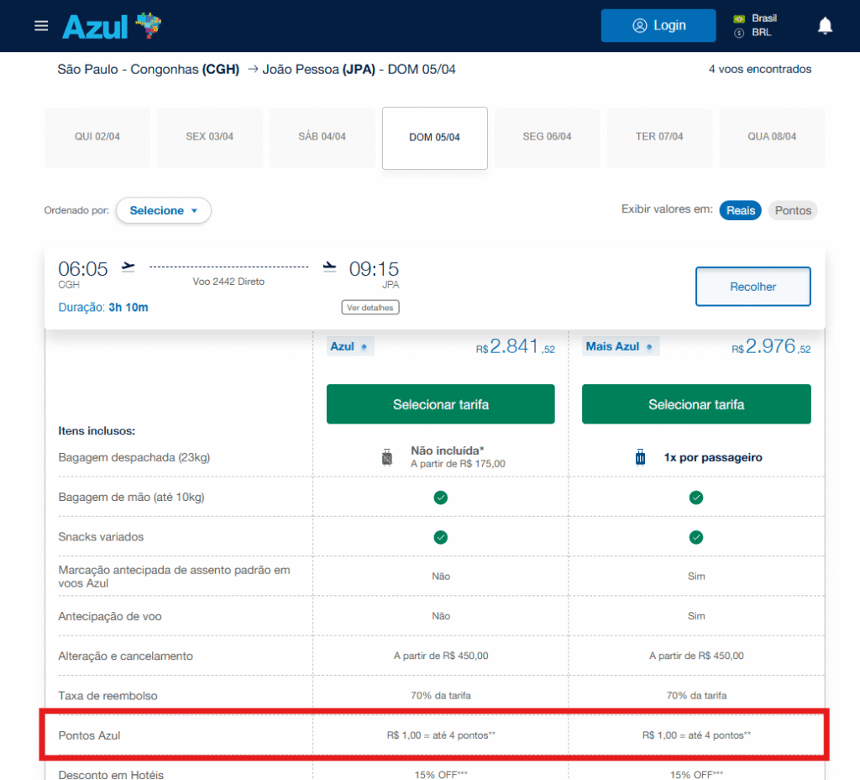The height and width of the screenshot is (780, 860).
Task: Click the crossed-out luggage icon
Action: [x=386, y=458]
